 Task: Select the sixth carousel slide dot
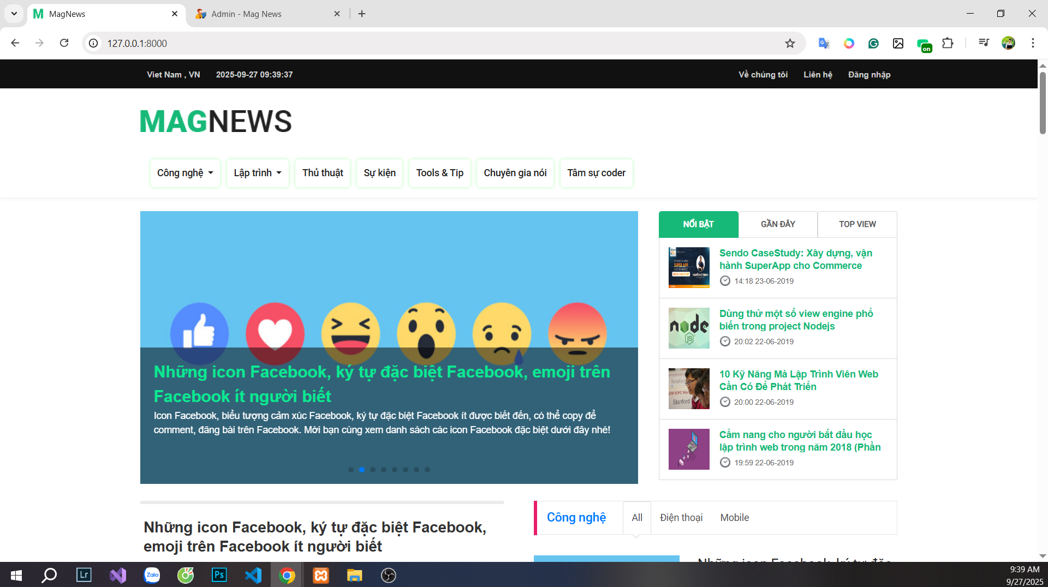(x=406, y=470)
